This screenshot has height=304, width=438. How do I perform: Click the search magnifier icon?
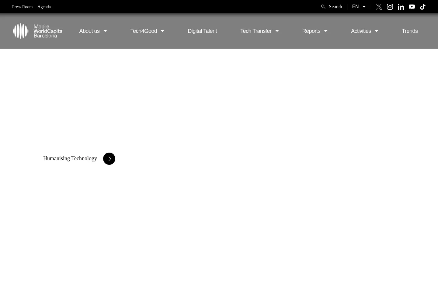click(323, 7)
